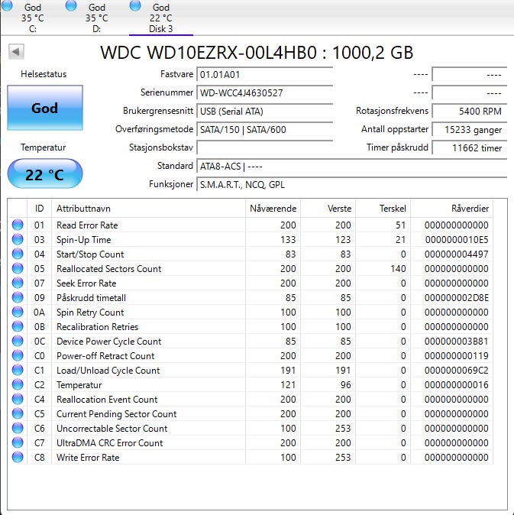Select the Recalibration Retries attribute name
The image size is (514, 515).
click(x=97, y=327)
